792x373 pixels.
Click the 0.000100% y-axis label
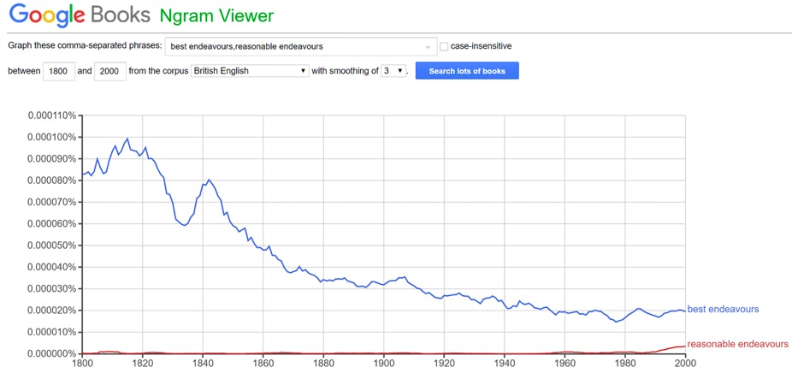tap(52, 137)
